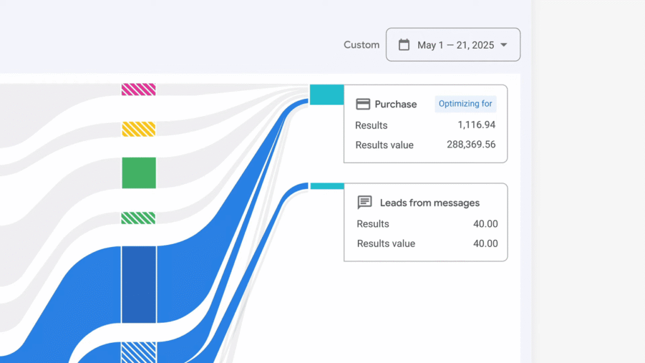Select the yellow striped node in the Sankey chart
This screenshot has width=645, height=363.
tap(139, 129)
